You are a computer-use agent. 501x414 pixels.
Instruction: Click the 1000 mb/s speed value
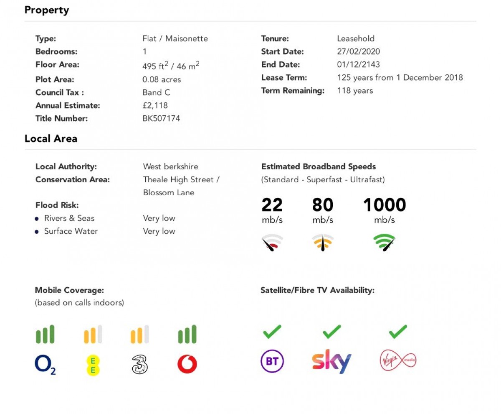tap(384, 205)
